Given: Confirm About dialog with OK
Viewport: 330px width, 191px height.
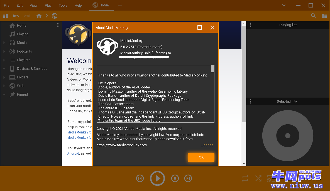Looking at the screenshot, I should [x=201, y=157].
